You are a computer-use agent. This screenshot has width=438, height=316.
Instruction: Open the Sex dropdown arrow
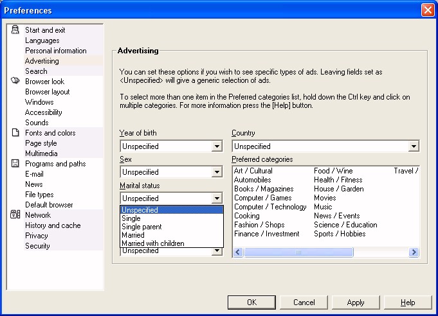click(x=217, y=172)
